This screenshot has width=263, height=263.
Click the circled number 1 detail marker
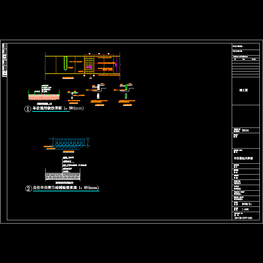coord(28,109)
